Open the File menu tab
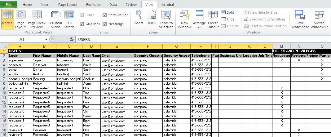The width and height of the screenshot is (331, 137). pyautogui.click(x=9, y=5)
